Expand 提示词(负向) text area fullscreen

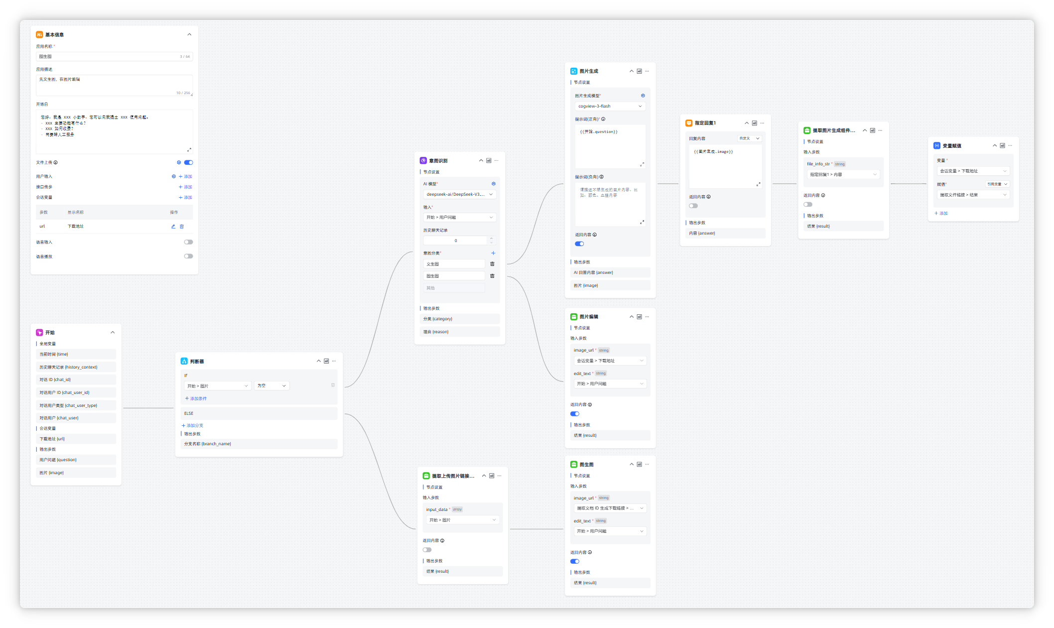click(x=642, y=222)
